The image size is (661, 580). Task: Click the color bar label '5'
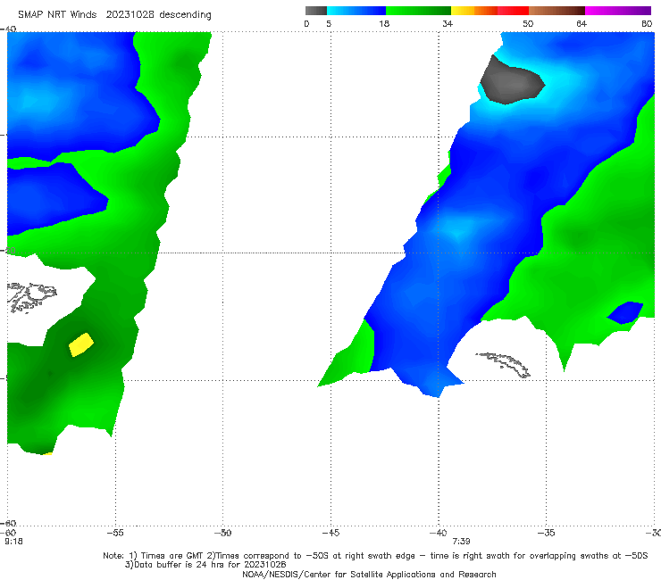(x=329, y=24)
